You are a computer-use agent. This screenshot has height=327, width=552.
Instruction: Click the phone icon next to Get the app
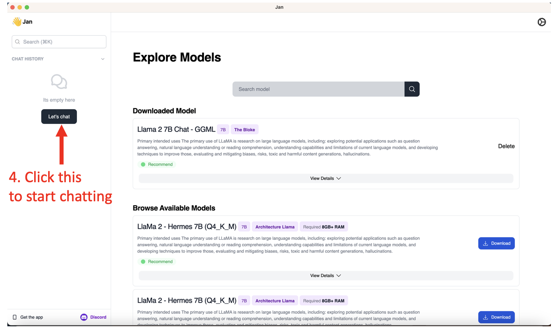coord(15,317)
